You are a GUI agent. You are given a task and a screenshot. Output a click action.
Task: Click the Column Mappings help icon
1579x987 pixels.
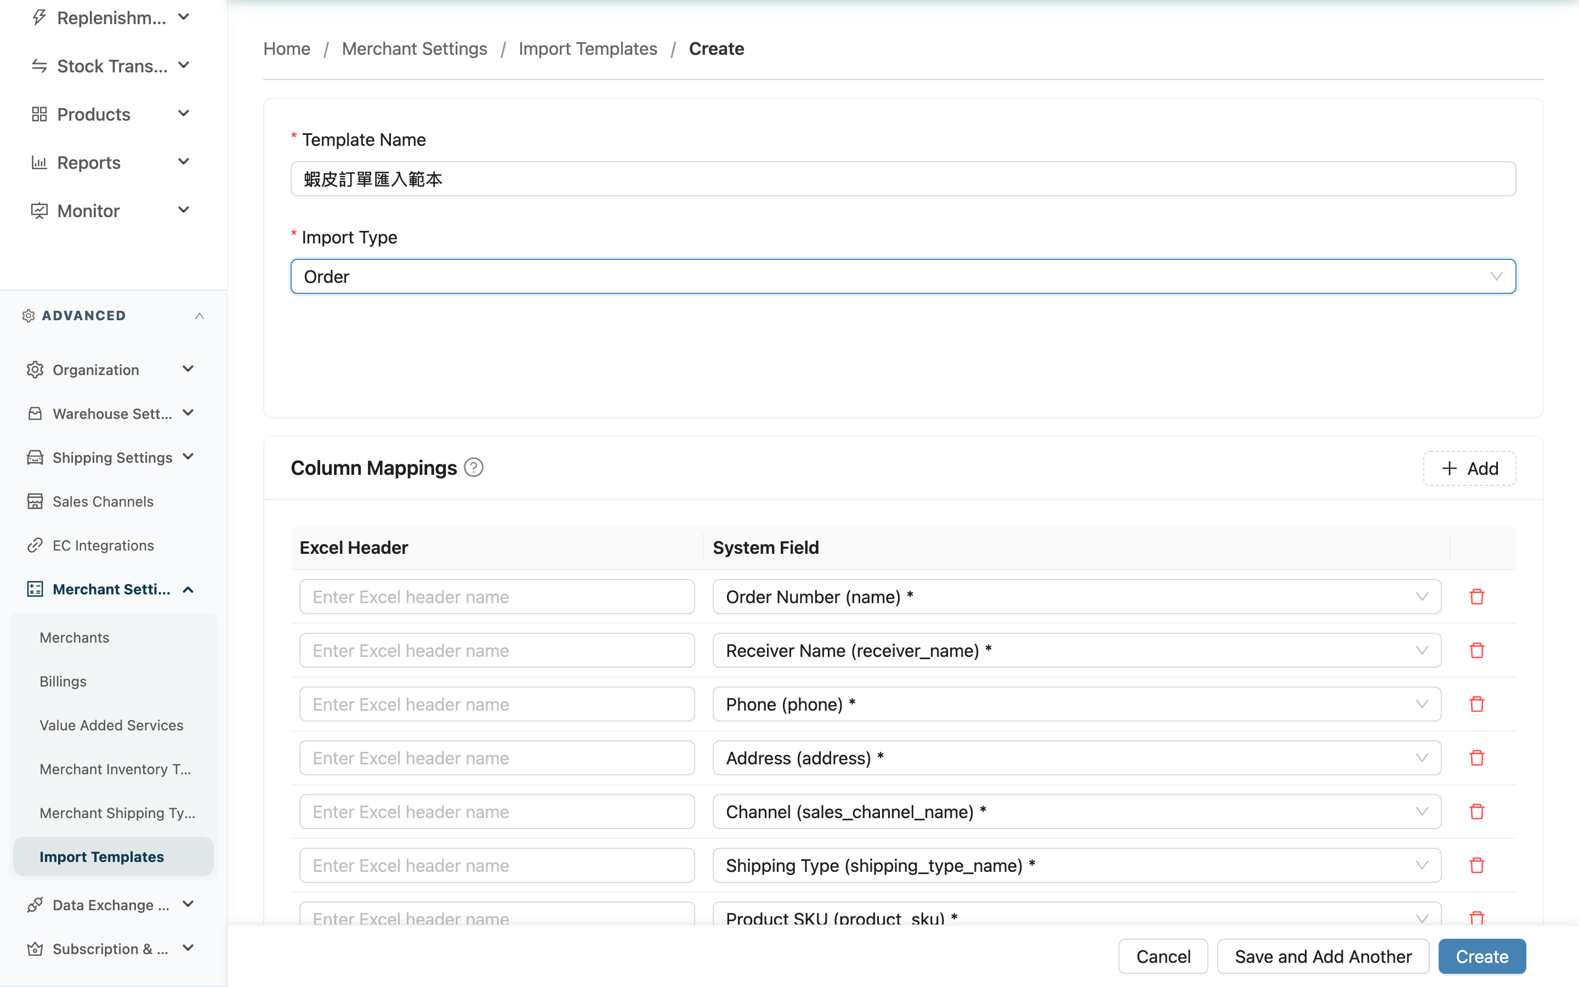[474, 467]
